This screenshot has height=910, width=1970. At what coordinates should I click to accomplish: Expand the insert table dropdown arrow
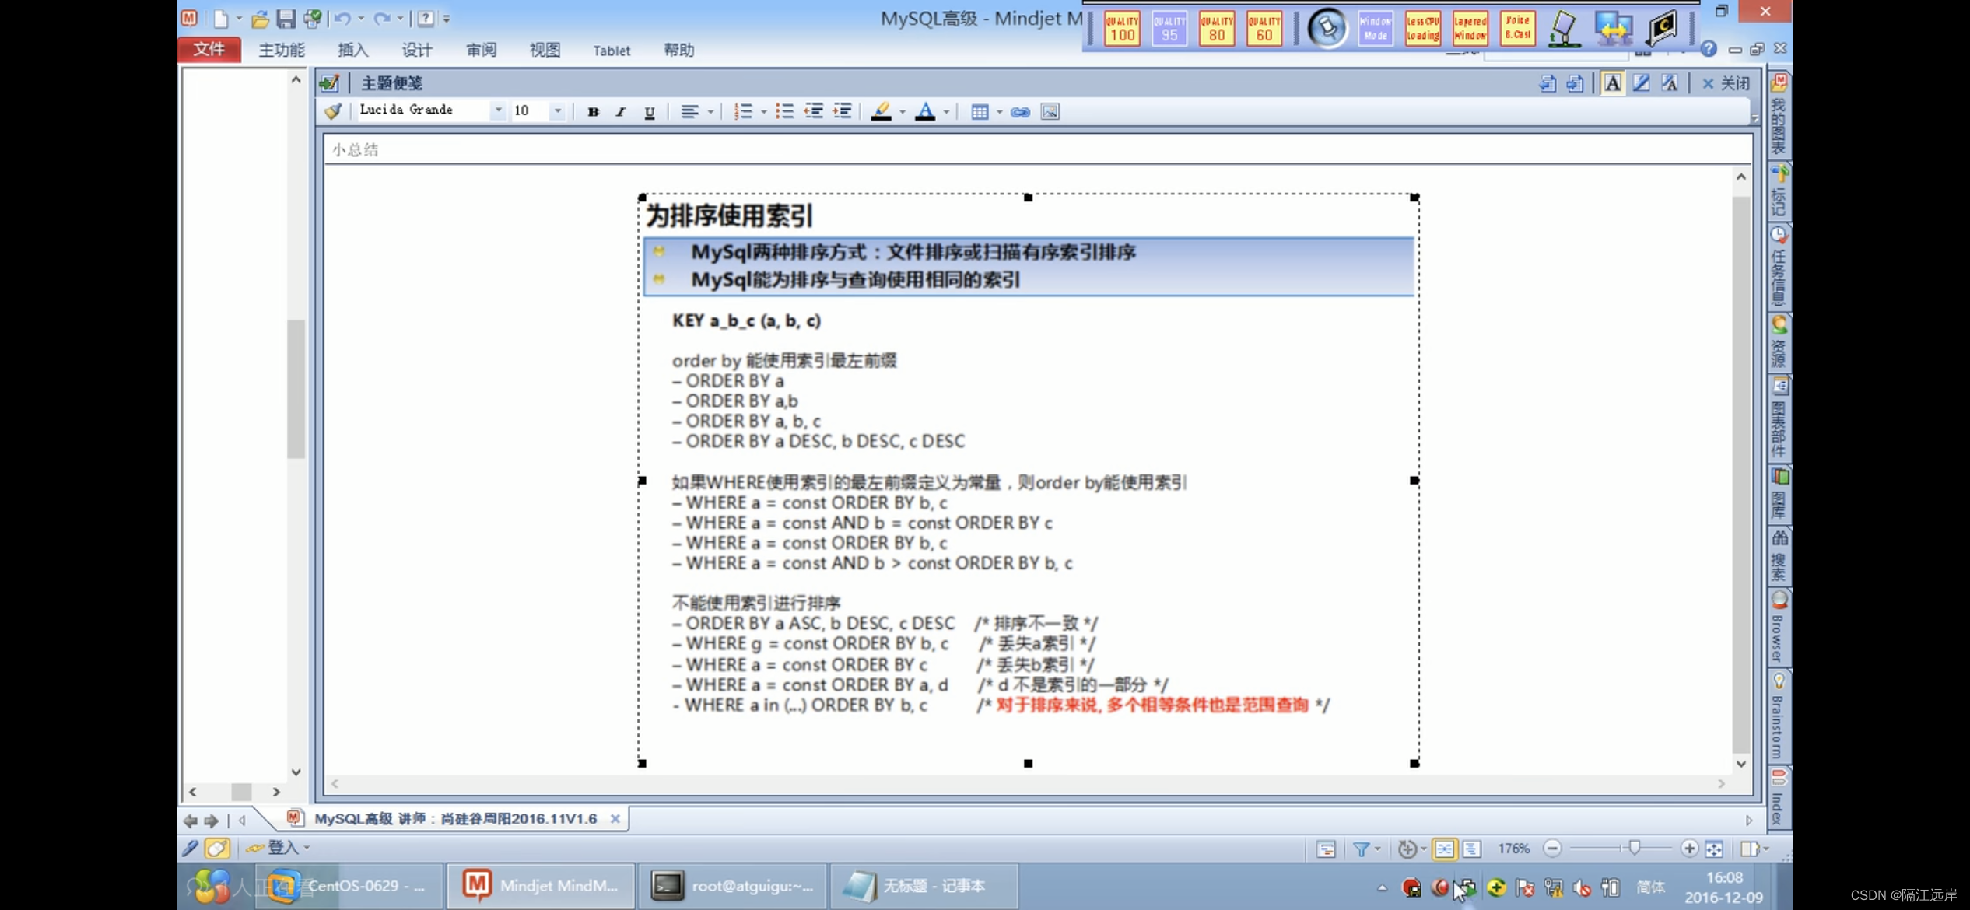coord(999,112)
